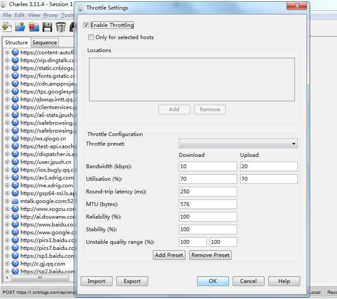Select the http://ai.douwanw tree row

coord(47,216)
